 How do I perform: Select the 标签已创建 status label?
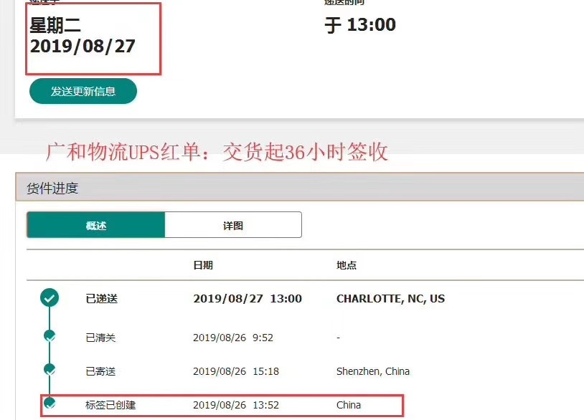[110, 405]
